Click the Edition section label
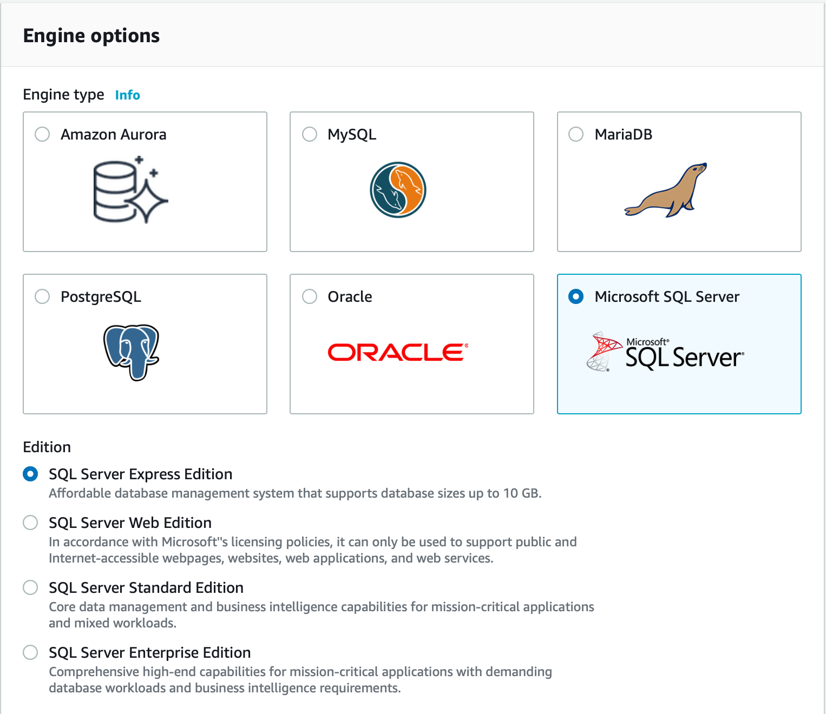The image size is (826, 714). (x=47, y=447)
